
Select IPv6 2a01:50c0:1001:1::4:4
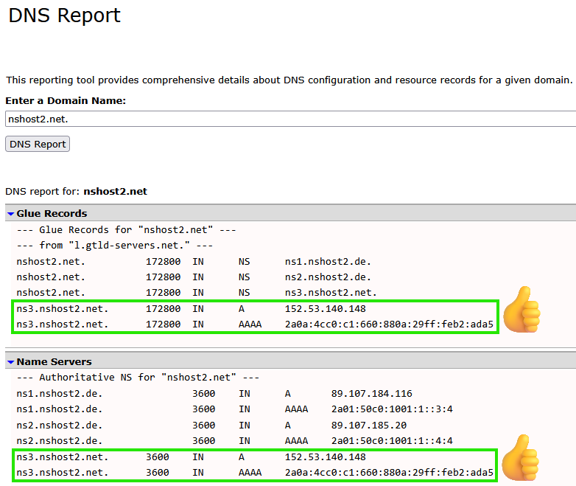coord(392,441)
